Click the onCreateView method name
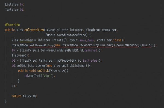The height and width of the screenshot is (108, 164). [x=34, y=30]
